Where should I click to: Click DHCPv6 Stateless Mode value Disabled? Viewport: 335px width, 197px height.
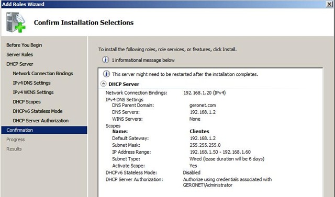pos(192,172)
